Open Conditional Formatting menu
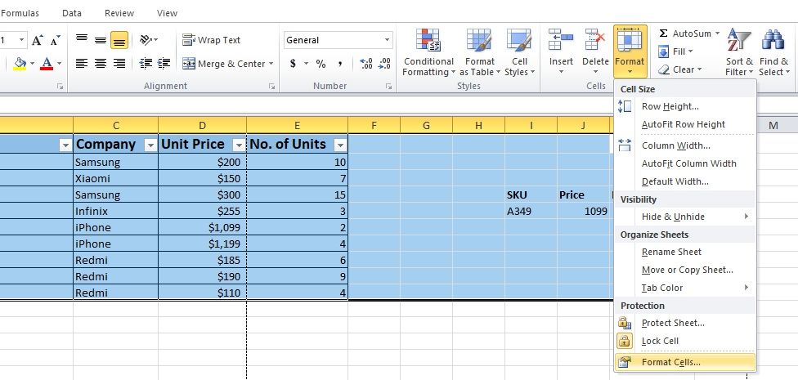798x380 pixels. pyautogui.click(x=428, y=52)
